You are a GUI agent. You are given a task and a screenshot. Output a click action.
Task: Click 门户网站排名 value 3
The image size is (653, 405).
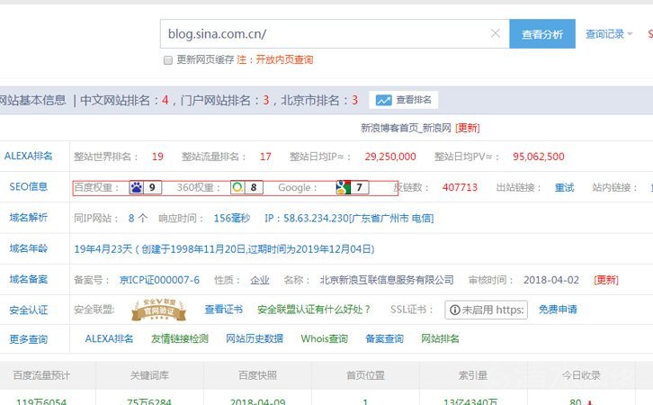(x=265, y=101)
